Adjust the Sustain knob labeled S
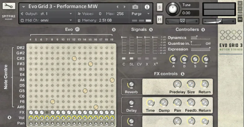The width and height of the screenshot is (244, 127). (195, 59)
